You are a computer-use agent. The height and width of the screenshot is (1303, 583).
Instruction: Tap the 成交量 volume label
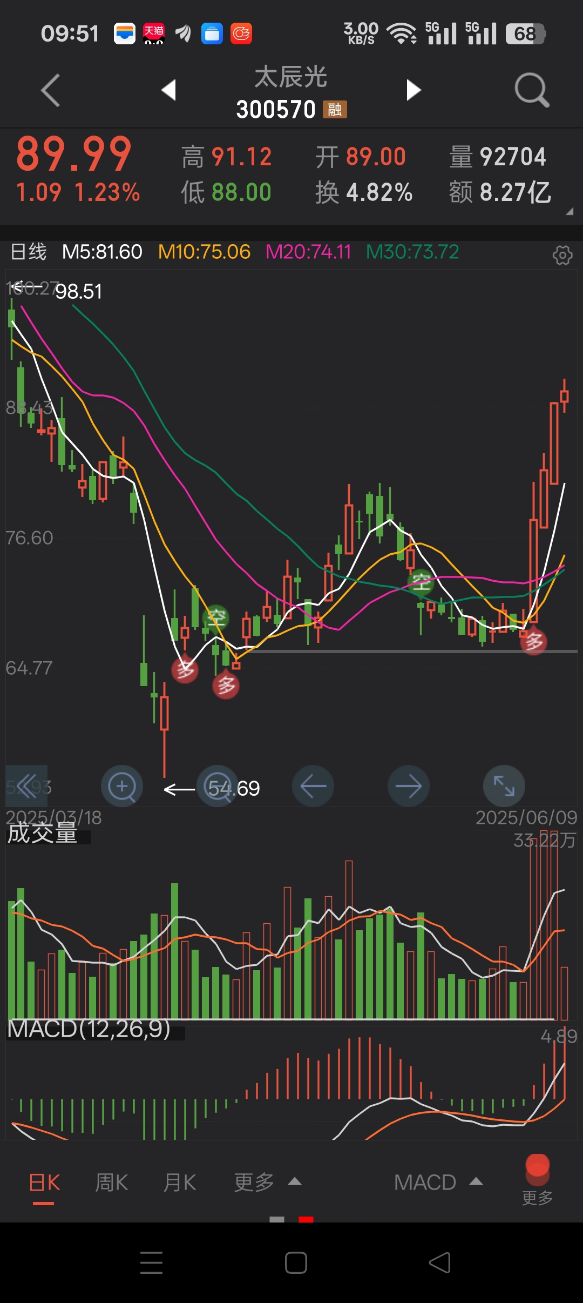coord(42,833)
